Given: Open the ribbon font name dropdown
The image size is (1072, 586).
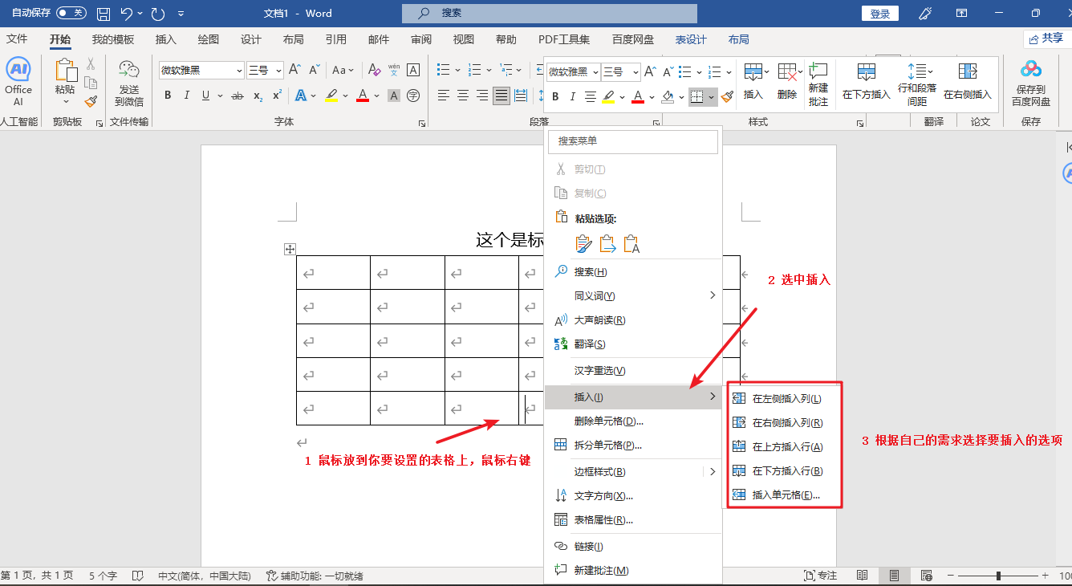Looking at the screenshot, I should 239,71.
